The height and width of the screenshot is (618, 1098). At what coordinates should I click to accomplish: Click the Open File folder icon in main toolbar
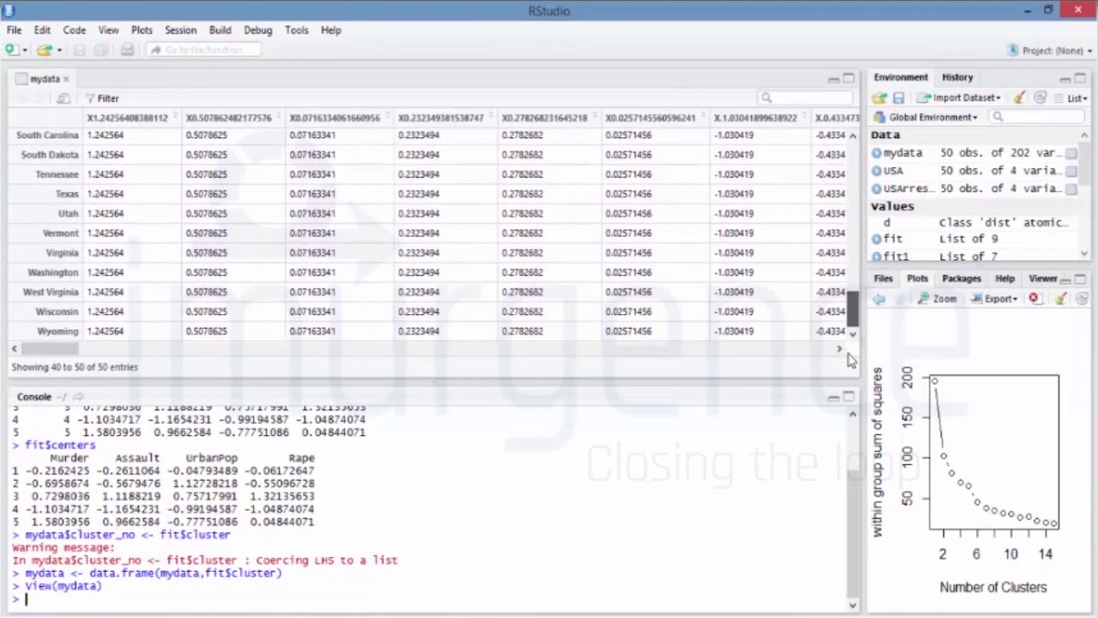pos(44,50)
